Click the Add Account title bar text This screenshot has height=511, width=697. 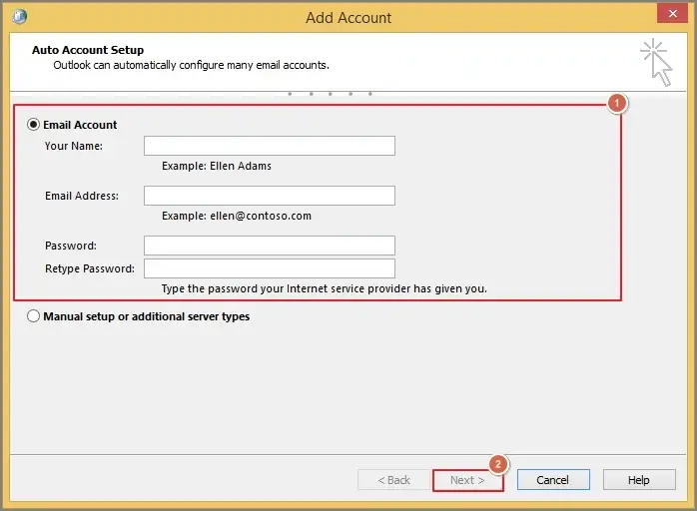[x=348, y=17]
